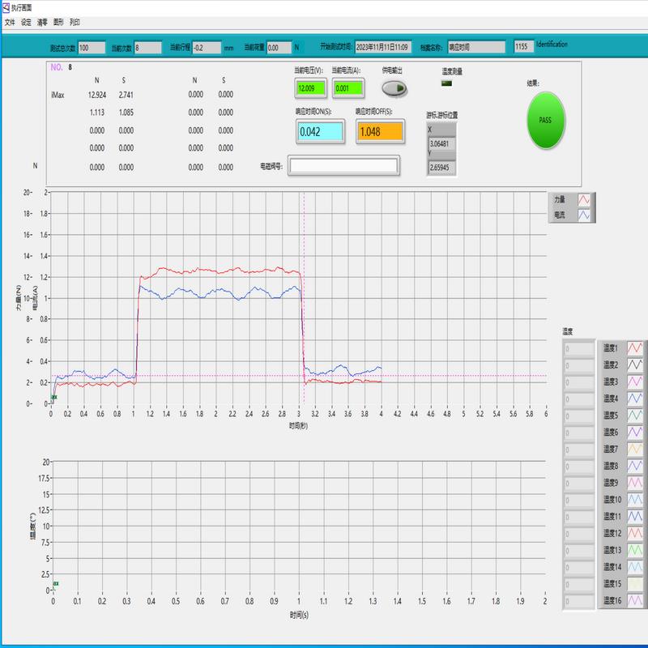Click the 清零 menu item
648x648 pixels.
click(x=42, y=23)
